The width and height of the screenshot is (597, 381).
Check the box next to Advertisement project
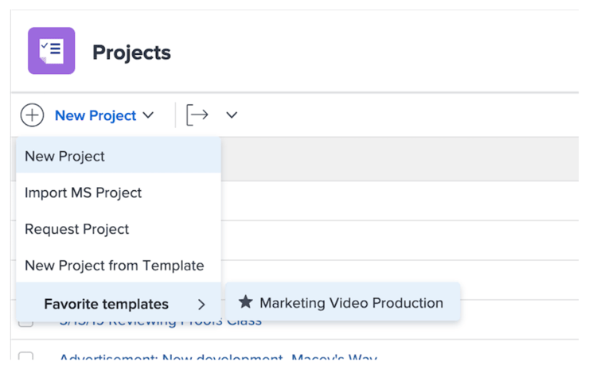pos(25,357)
